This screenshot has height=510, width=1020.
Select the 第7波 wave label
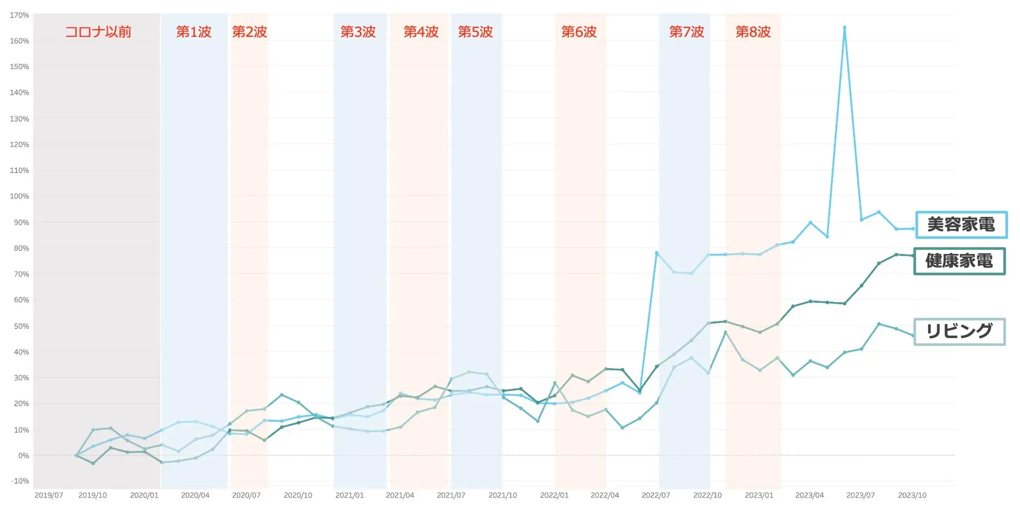[687, 32]
